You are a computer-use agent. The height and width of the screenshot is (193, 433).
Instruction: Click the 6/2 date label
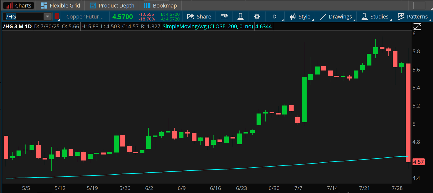click(x=149, y=188)
